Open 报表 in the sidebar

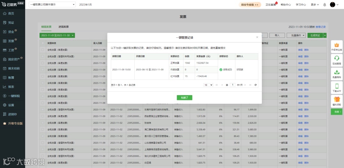(11, 87)
